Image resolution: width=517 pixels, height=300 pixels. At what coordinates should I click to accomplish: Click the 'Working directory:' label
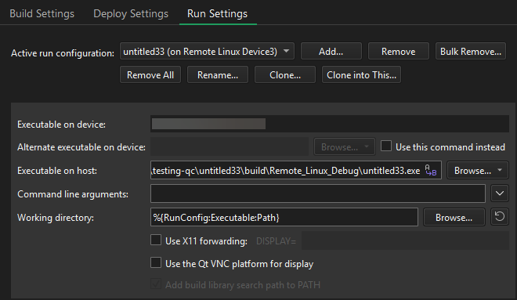point(56,218)
